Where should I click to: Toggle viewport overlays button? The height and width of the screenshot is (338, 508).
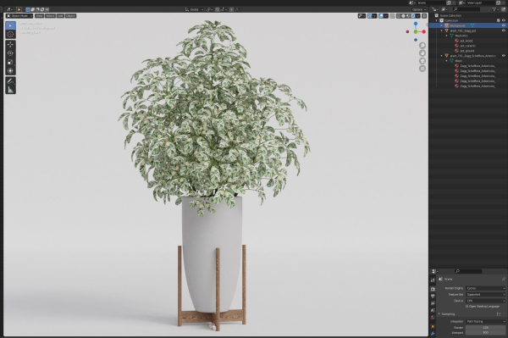381,16
